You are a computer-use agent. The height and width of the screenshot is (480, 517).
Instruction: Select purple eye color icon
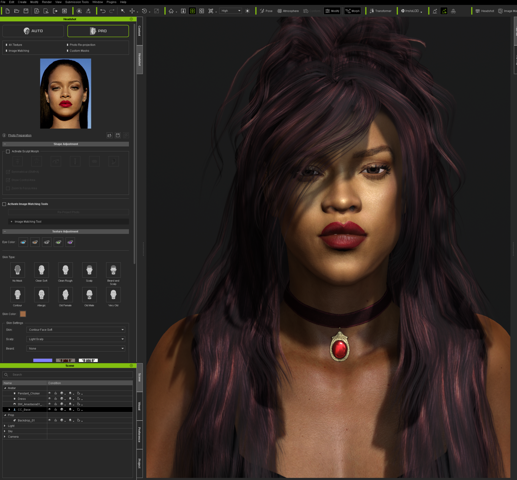click(70, 242)
